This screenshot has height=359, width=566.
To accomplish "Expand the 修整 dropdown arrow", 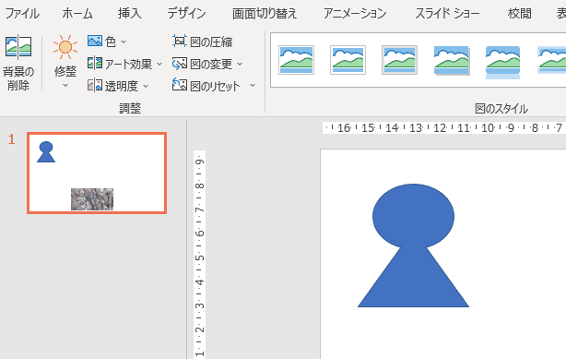I will (65, 86).
